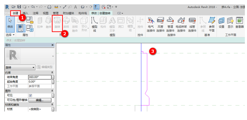Collapse the 约束 constraints section
The width and height of the screenshot is (247, 120).
click(52, 73)
